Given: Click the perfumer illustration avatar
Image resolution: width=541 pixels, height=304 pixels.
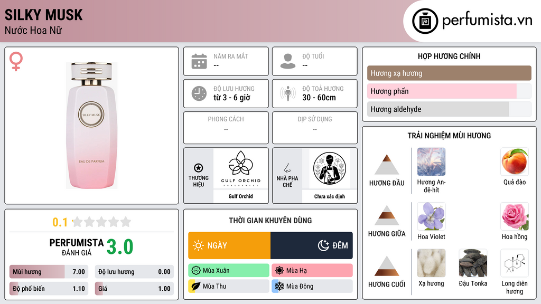Looking at the screenshot, I should point(330,168).
